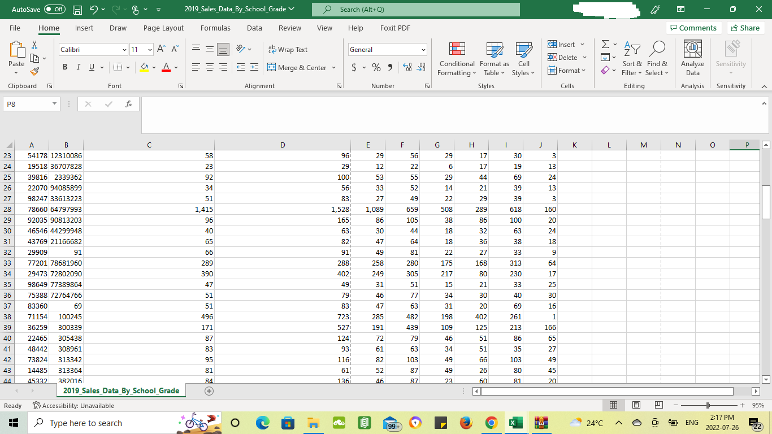The width and height of the screenshot is (772, 434).
Task: Click the Paste clipboard icon
Action: click(16, 50)
